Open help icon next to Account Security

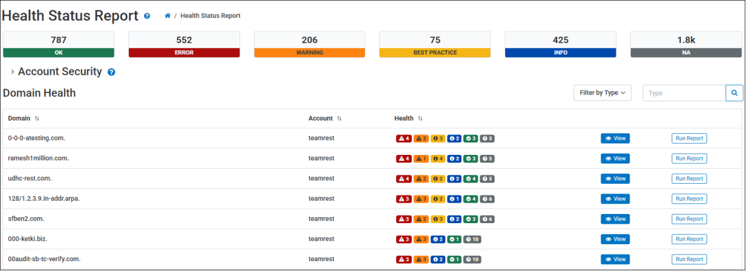click(x=111, y=72)
